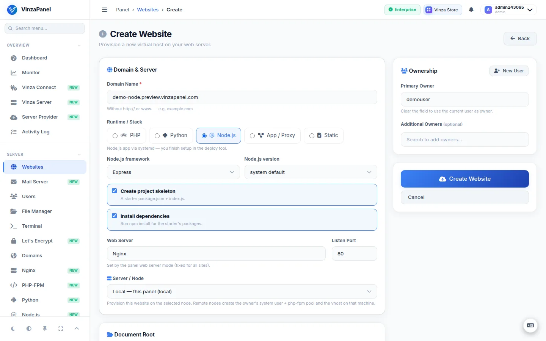Uncheck Create project skeleton checkbox
The image size is (546, 341).
coord(115,191)
